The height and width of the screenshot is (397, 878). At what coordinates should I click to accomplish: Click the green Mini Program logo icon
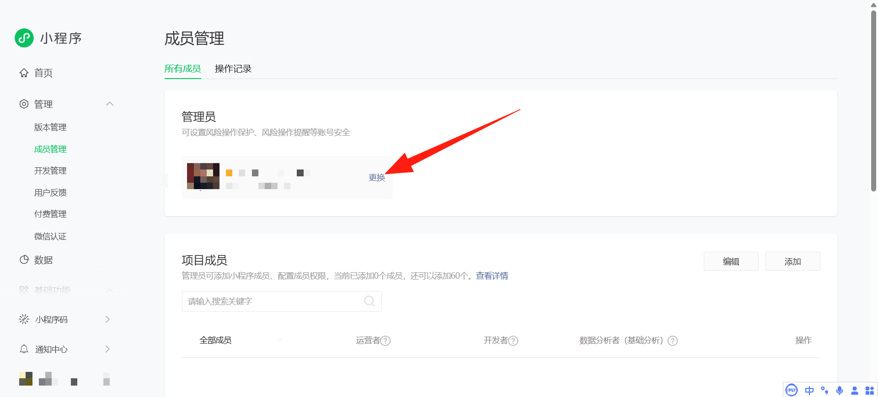[x=24, y=38]
